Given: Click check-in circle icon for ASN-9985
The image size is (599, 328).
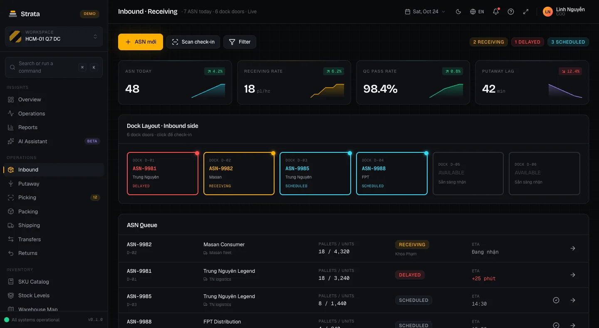Looking at the screenshot, I should pos(556,300).
